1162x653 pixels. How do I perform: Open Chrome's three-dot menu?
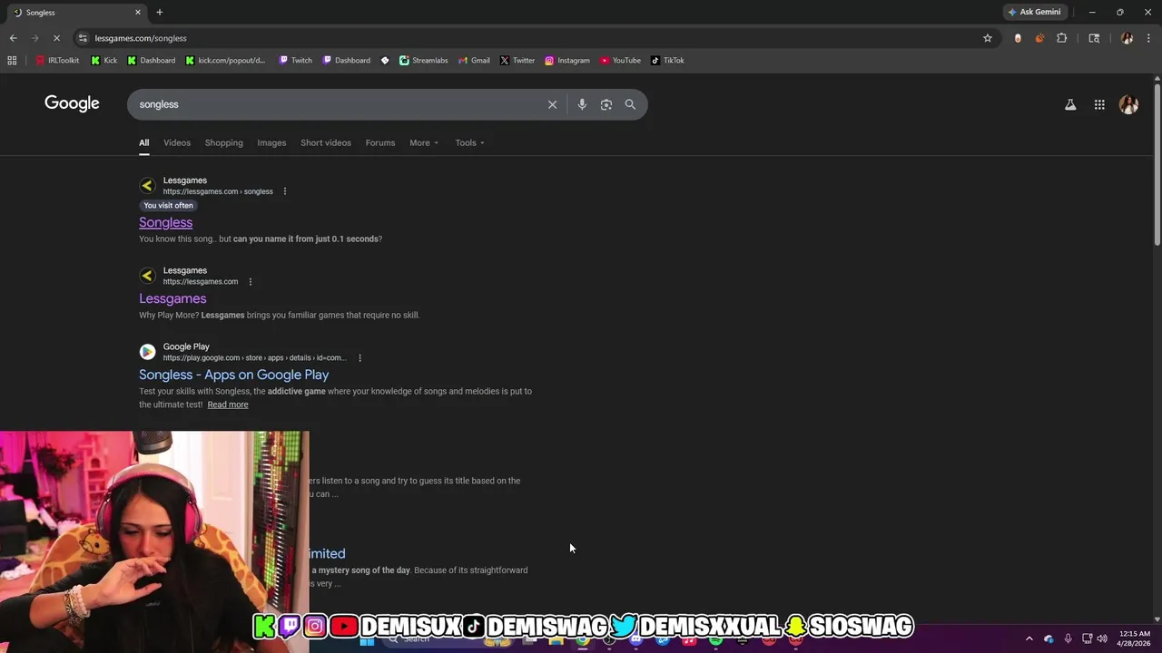pyautogui.click(x=1148, y=38)
